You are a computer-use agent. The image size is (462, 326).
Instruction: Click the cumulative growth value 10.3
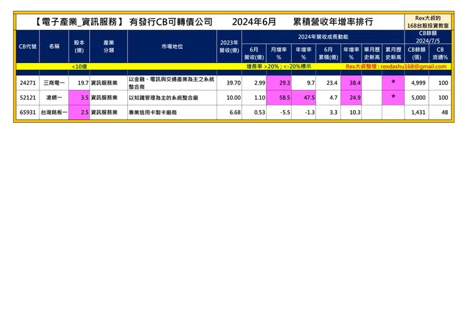pyautogui.click(x=355, y=112)
